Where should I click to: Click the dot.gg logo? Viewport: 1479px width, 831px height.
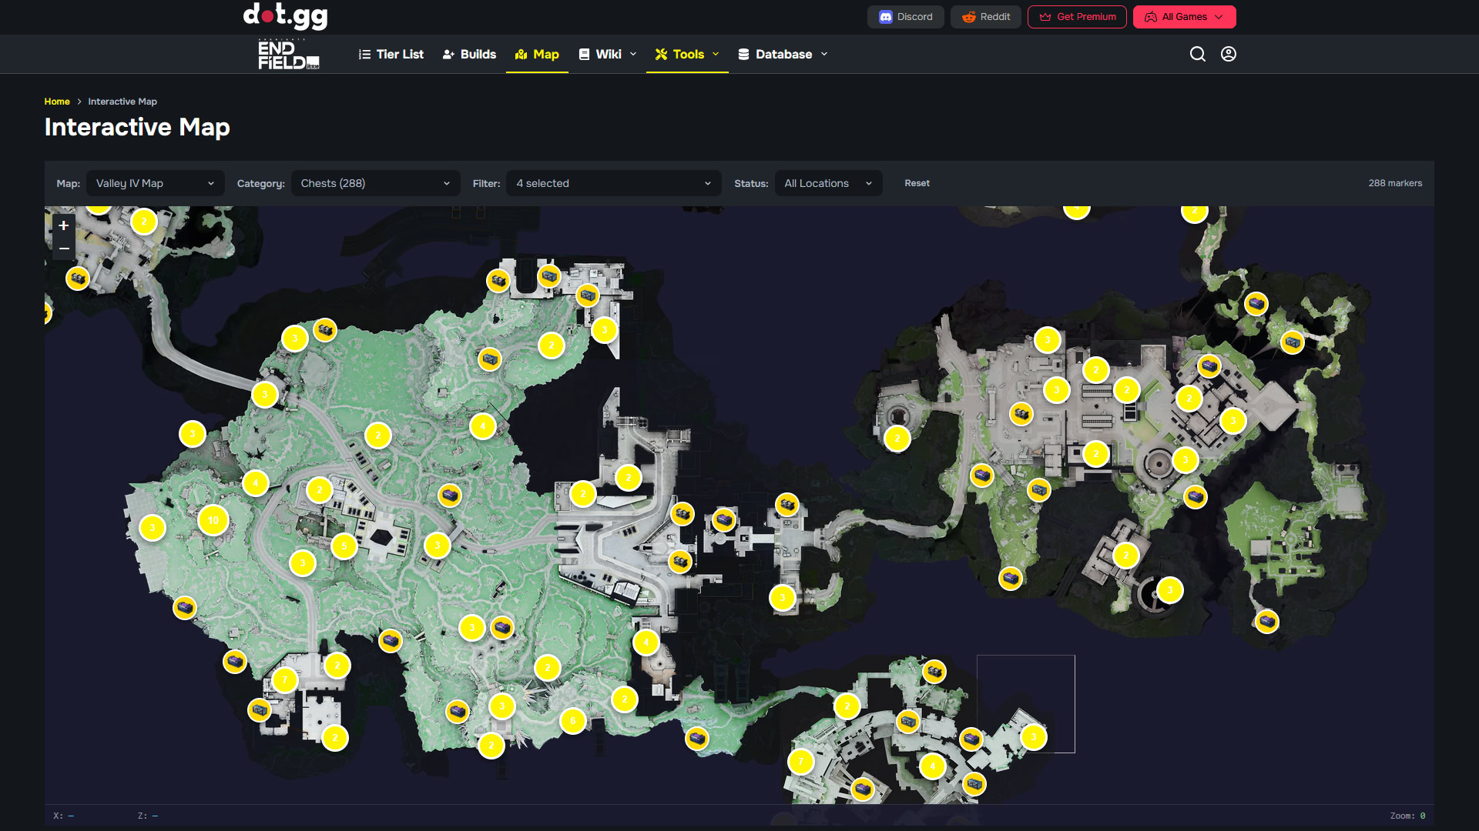pyautogui.click(x=286, y=15)
